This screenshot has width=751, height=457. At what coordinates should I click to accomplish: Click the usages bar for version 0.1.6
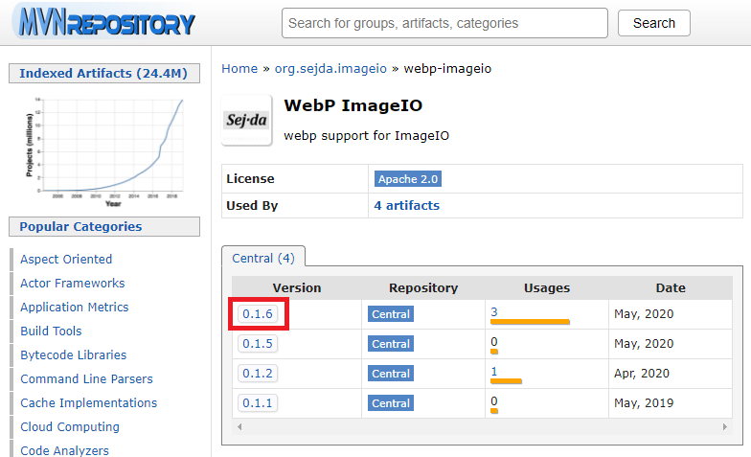click(x=530, y=322)
